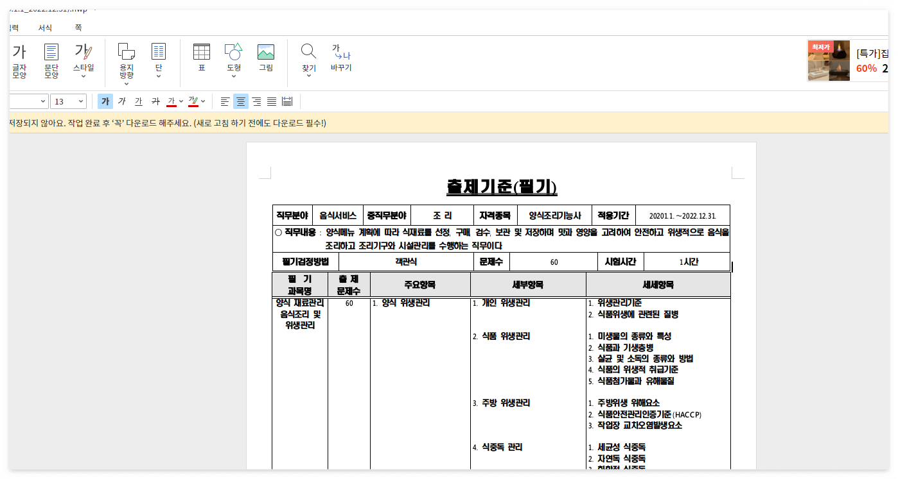Open the 서식 menu tab
Image resolution: width=898 pixels, height=479 pixels.
click(x=45, y=28)
